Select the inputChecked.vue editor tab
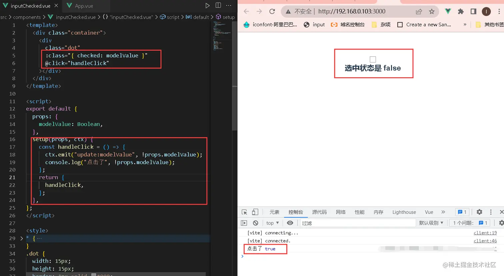 coord(30,6)
